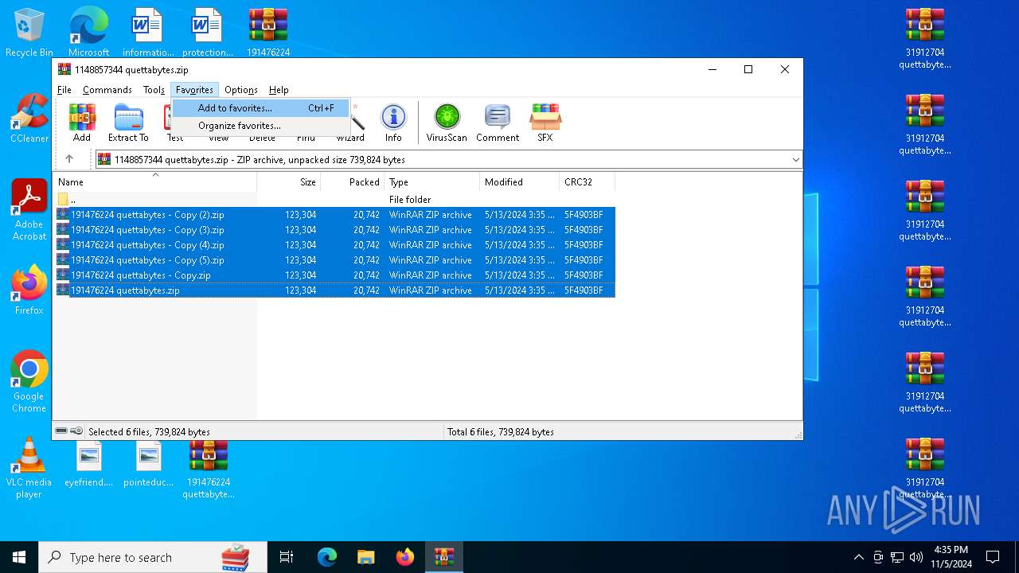Open the Firefox taskbar icon

coord(404,557)
